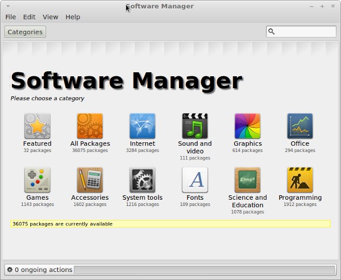Open the Featured category star icon
This screenshot has height=280, width=341.
pyautogui.click(x=37, y=126)
